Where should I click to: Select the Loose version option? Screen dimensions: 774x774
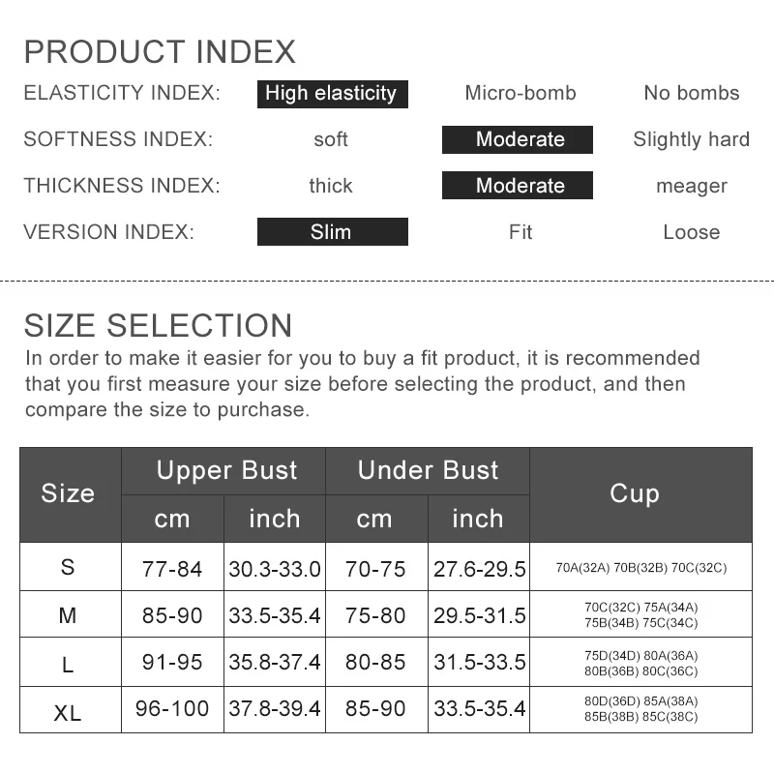691,232
